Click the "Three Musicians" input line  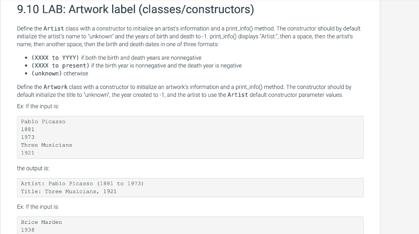coord(47,145)
